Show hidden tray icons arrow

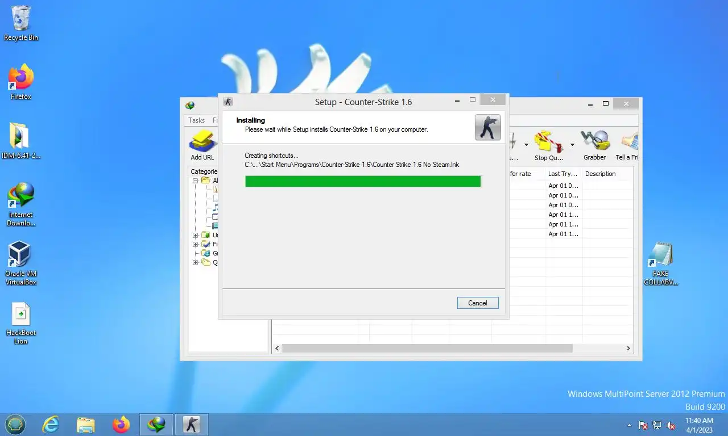point(629,425)
